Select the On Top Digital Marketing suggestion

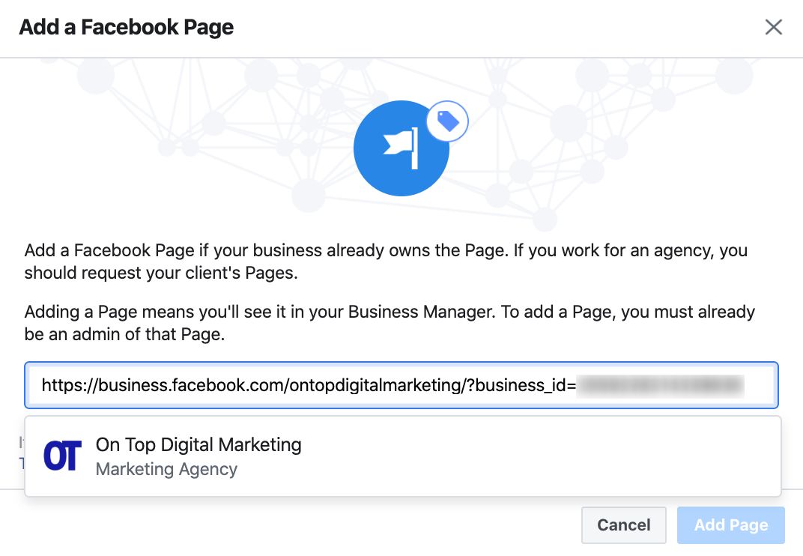[x=403, y=456]
